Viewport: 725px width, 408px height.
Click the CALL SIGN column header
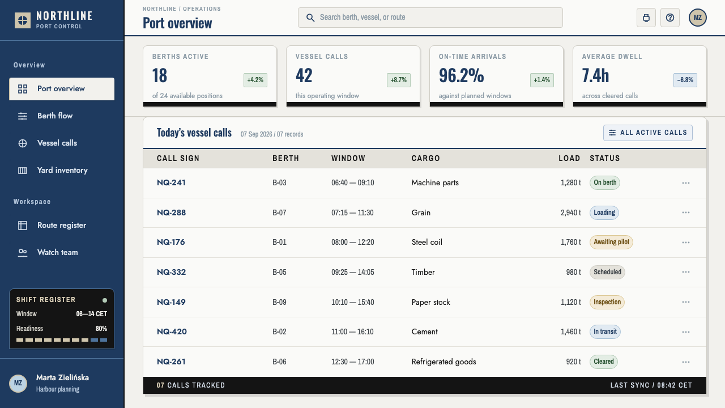[178, 159]
